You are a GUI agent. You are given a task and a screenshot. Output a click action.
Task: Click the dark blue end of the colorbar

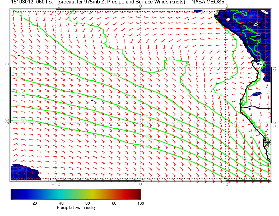(12, 194)
